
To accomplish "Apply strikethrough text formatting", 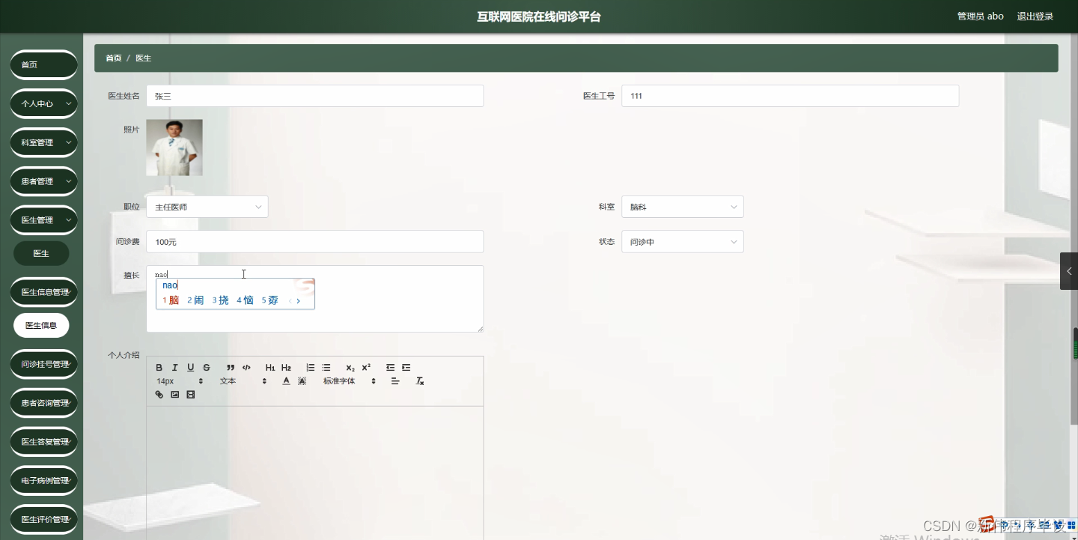I will [206, 367].
